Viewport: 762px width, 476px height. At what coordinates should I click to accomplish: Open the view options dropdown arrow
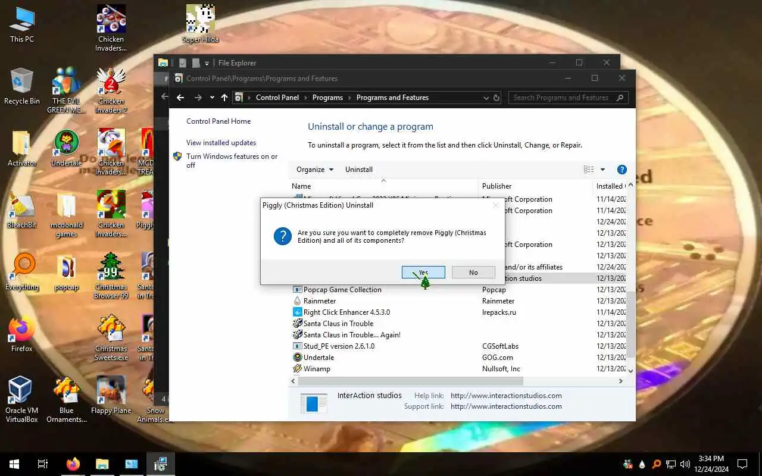point(602,170)
